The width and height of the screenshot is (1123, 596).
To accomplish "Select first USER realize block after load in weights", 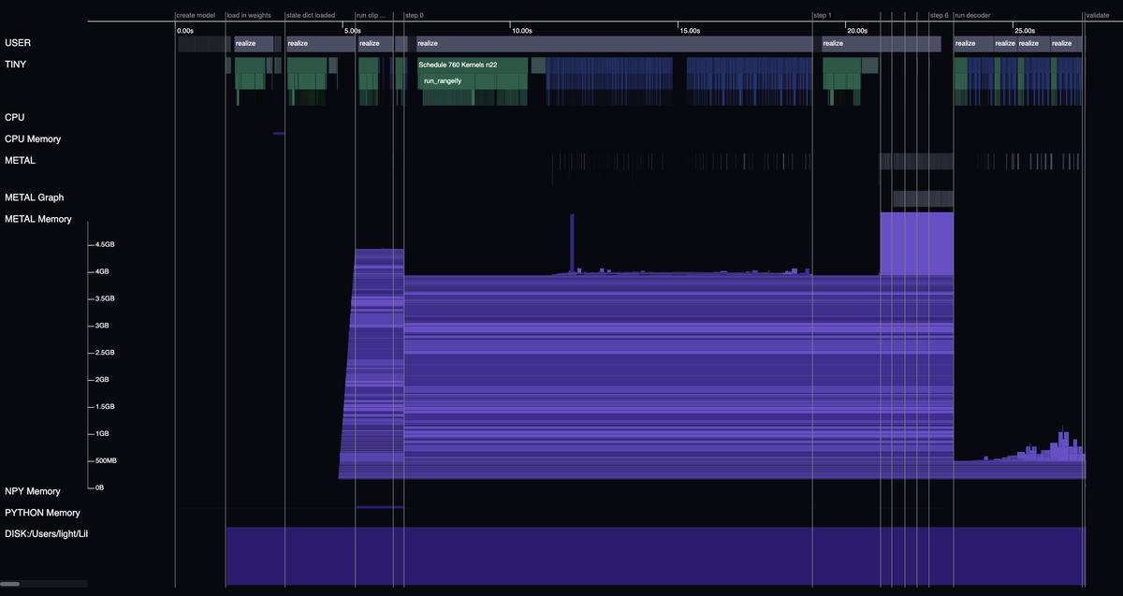I will pyautogui.click(x=254, y=43).
